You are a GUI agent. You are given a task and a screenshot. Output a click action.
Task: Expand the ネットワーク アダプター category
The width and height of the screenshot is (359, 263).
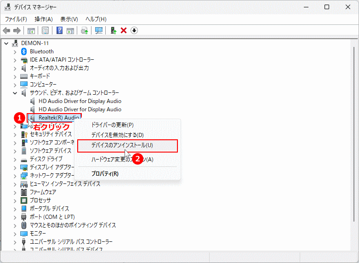(x=15, y=176)
